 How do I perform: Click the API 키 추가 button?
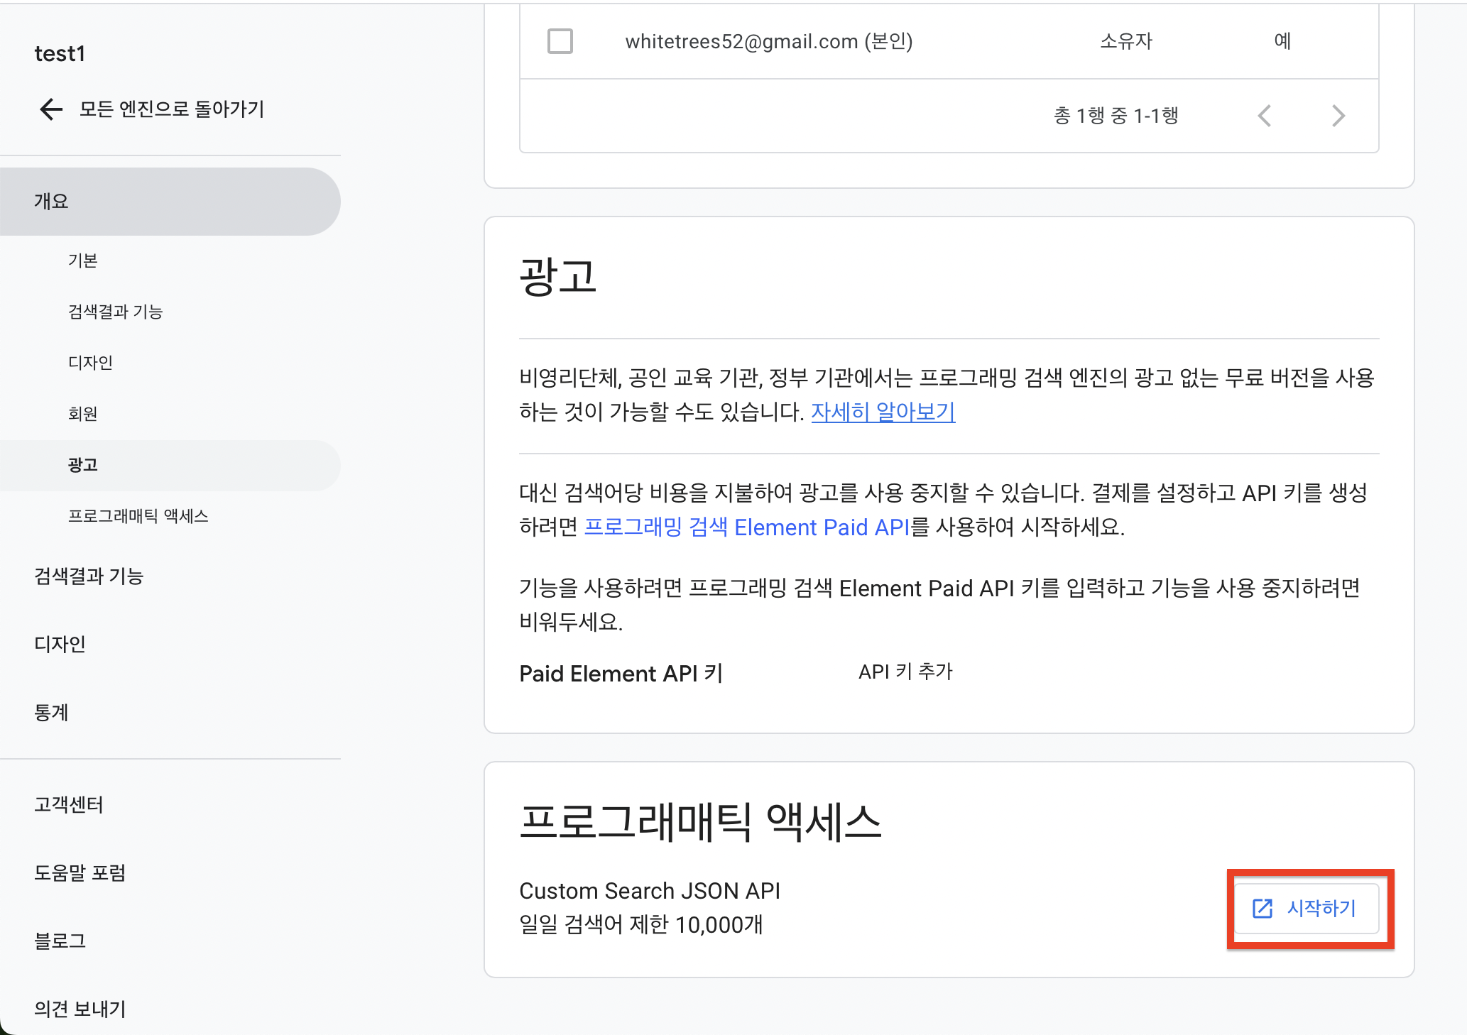[905, 672]
